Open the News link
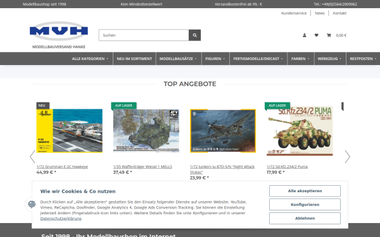This screenshot has width=380, height=237. 320,13
